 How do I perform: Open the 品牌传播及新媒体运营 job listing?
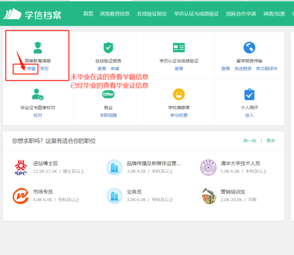(x=154, y=163)
